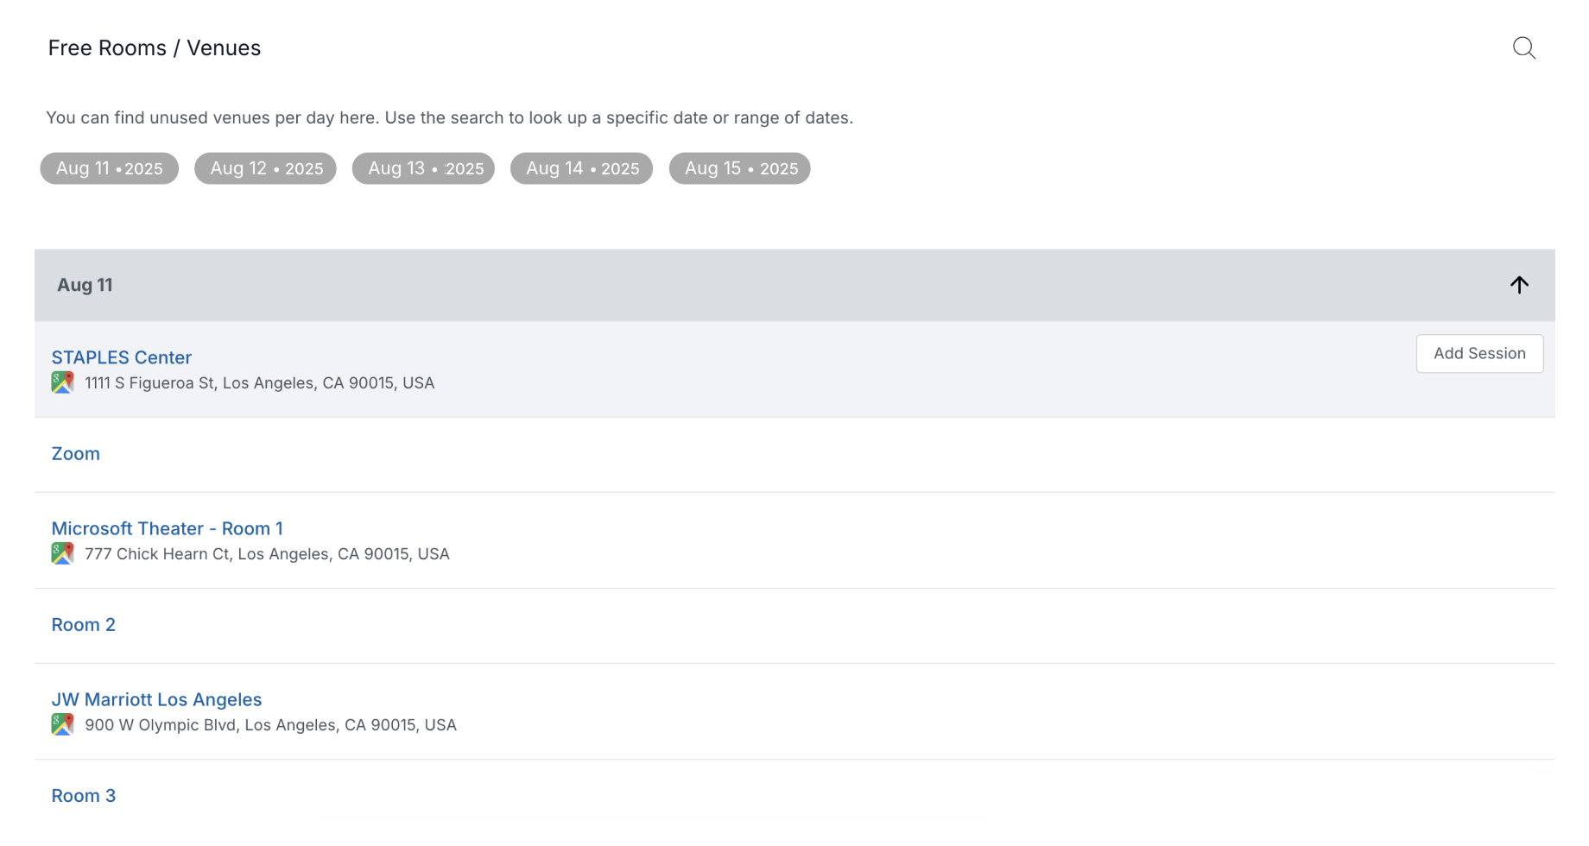Screen dimensions: 1589x846
Task: Click the unused venues description text
Action: (450, 117)
